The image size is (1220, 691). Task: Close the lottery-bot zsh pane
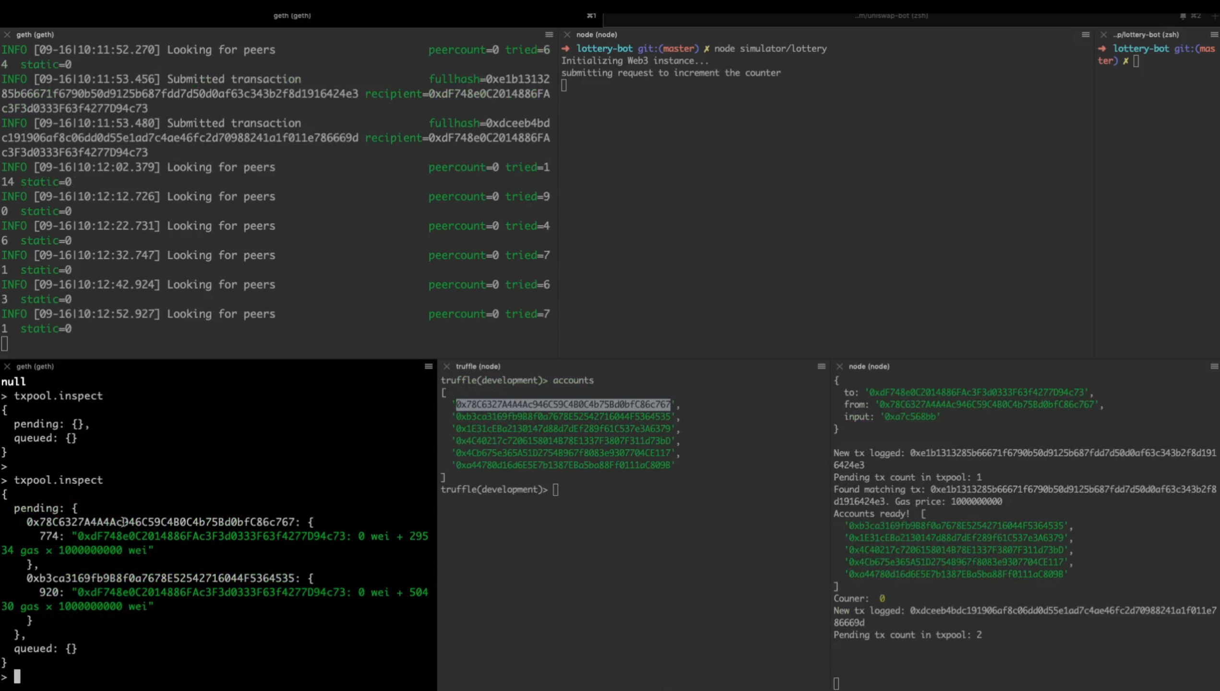[1103, 35]
